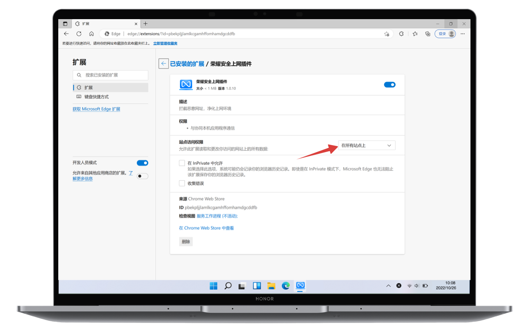This screenshot has width=527, height=332.
Task: Click the Chrome Web Store source text
Action: [x=207, y=199]
